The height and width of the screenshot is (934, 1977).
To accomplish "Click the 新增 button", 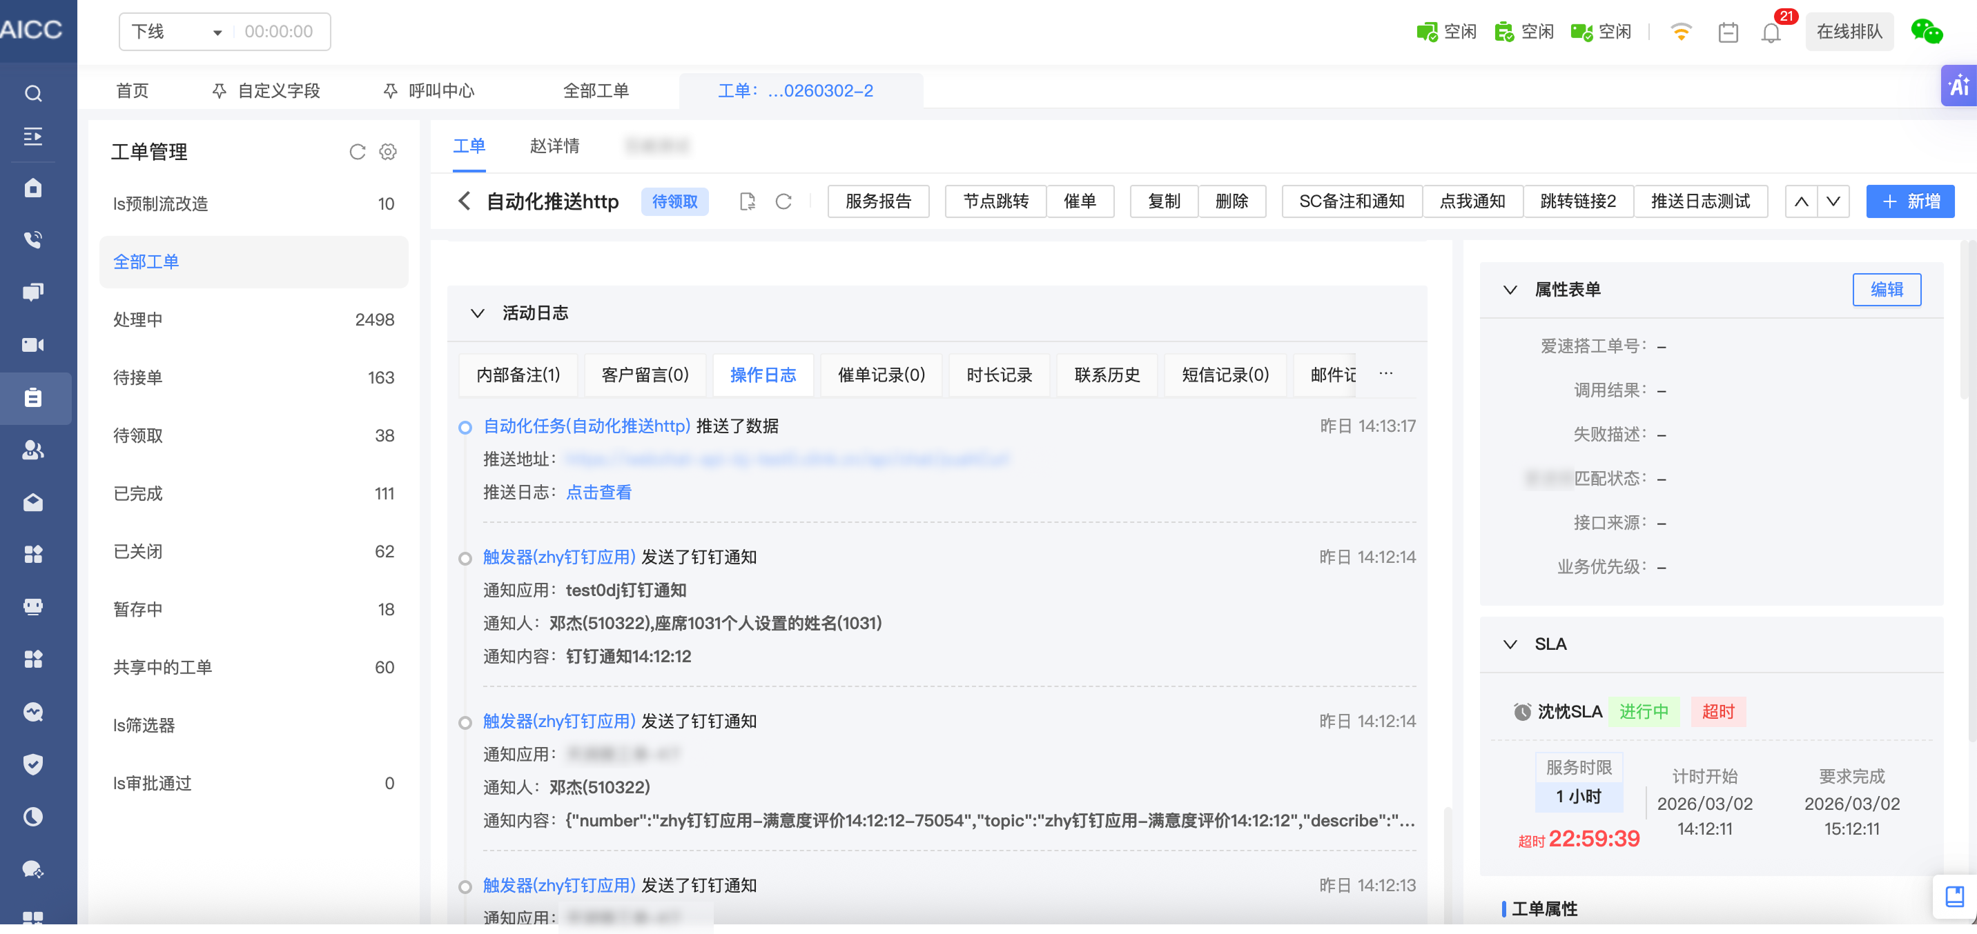I will click(x=1909, y=201).
